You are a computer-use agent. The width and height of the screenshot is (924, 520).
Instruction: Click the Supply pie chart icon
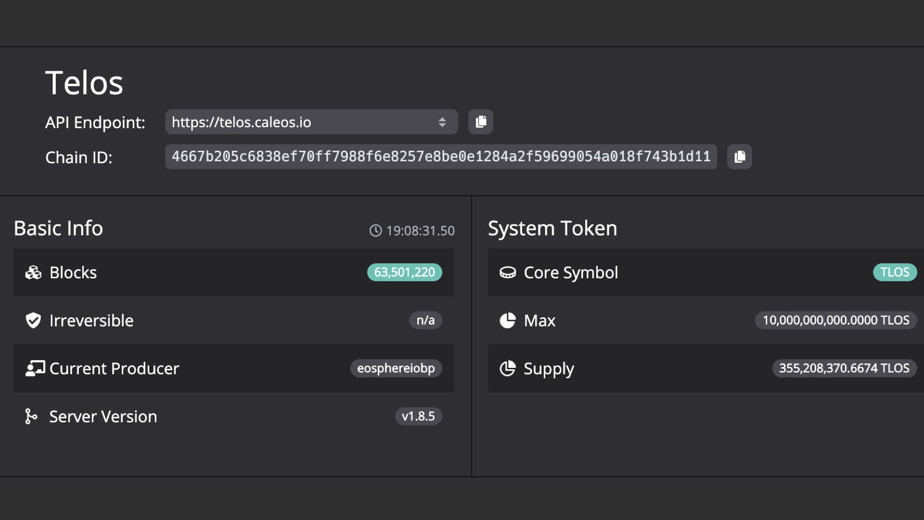click(508, 368)
